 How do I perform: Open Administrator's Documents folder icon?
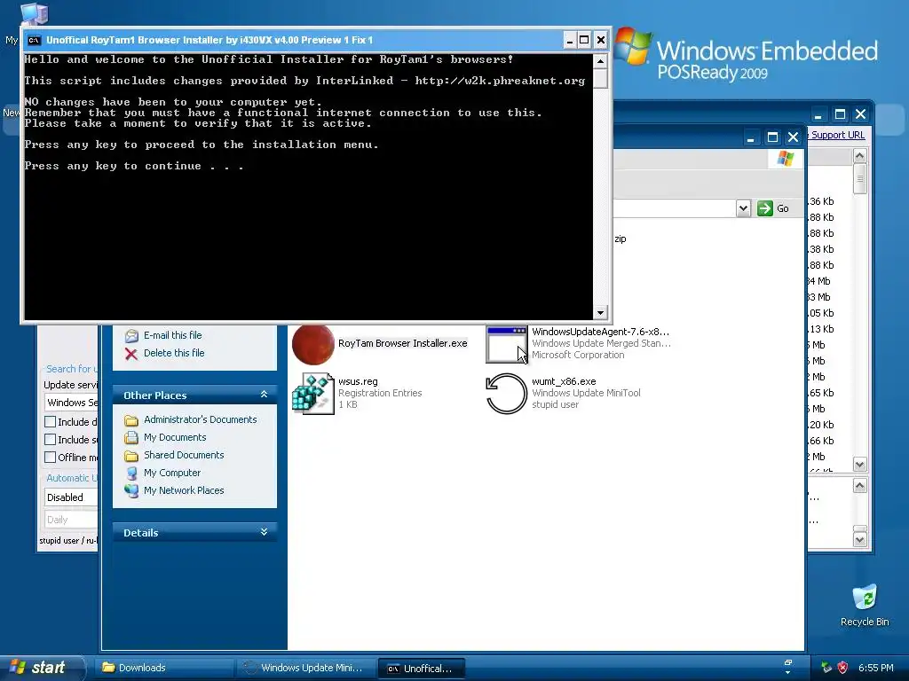pyautogui.click(x=131, y=419)
